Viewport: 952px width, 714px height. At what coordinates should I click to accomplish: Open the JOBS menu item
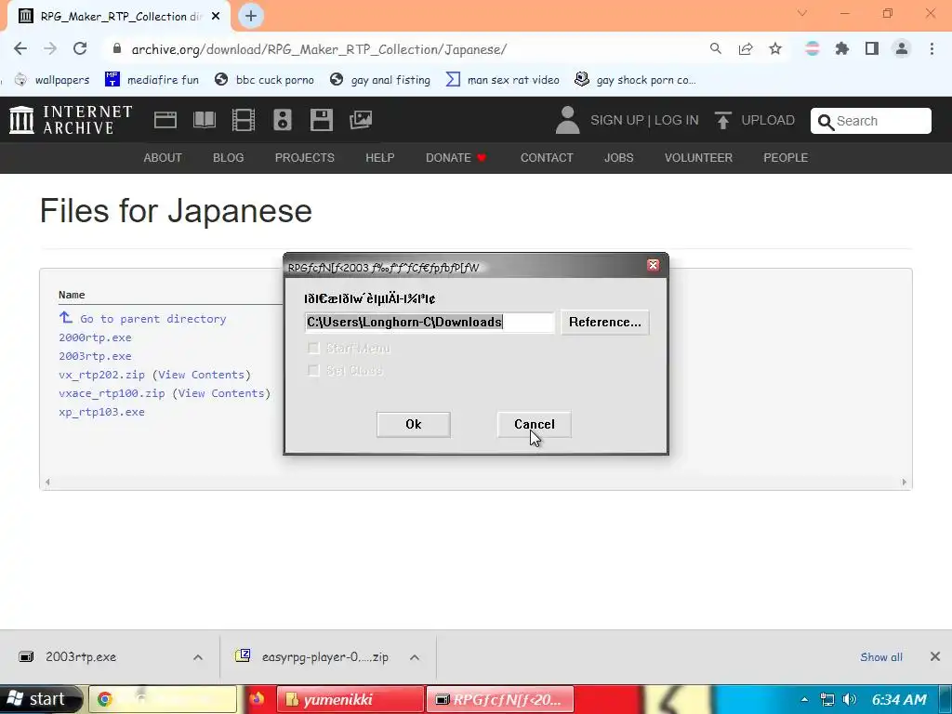[x=618, y=158]
